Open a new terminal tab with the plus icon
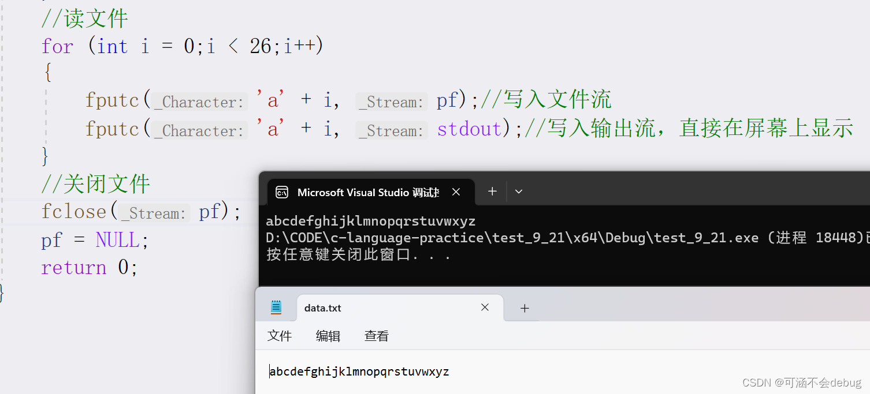Image resolution: width=870 pixels, height=394 pixels. 491,191
